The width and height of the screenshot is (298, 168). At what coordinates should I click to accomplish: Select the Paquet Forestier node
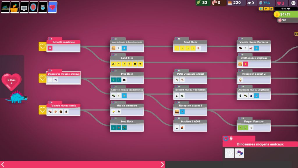point(253,125)
